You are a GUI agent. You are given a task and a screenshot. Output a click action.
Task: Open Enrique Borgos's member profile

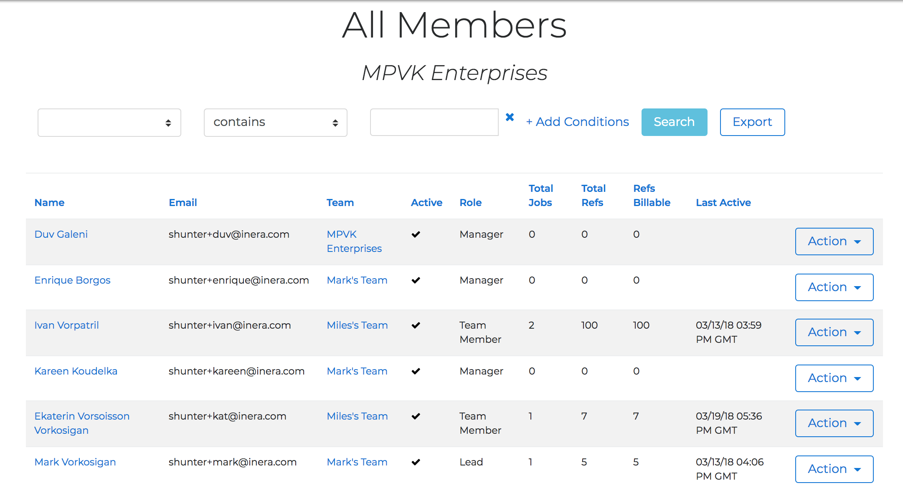tap(72, 280)
